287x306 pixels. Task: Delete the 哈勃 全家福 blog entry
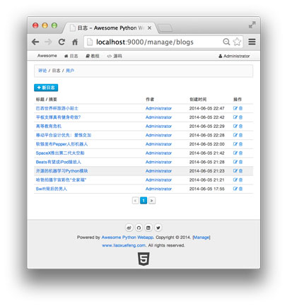[240, 180]
